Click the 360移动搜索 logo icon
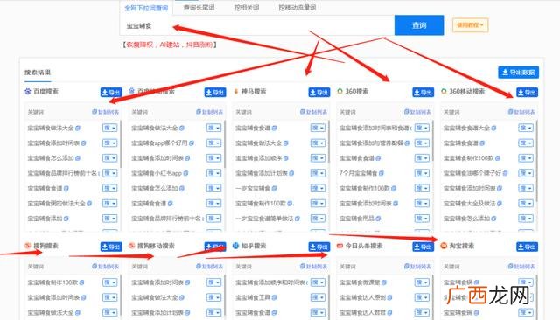This screenshot has height=320, width=560. point(444,91)
